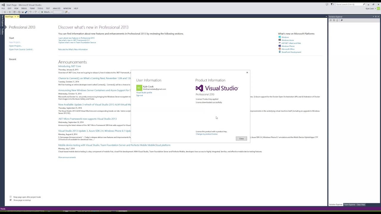
Task: Open the Toolbox side tab
Action: click(x=2, y=32)
